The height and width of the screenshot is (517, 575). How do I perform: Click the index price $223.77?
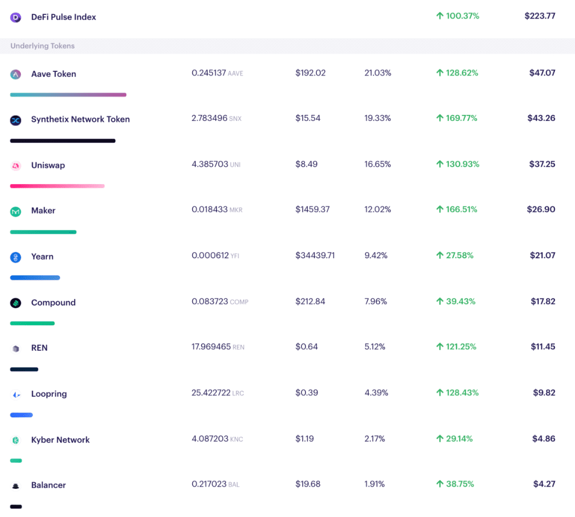coord(540,16)
